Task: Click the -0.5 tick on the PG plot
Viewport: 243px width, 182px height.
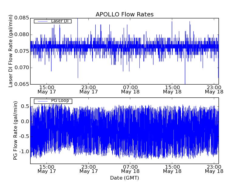Action: [24, 136]
